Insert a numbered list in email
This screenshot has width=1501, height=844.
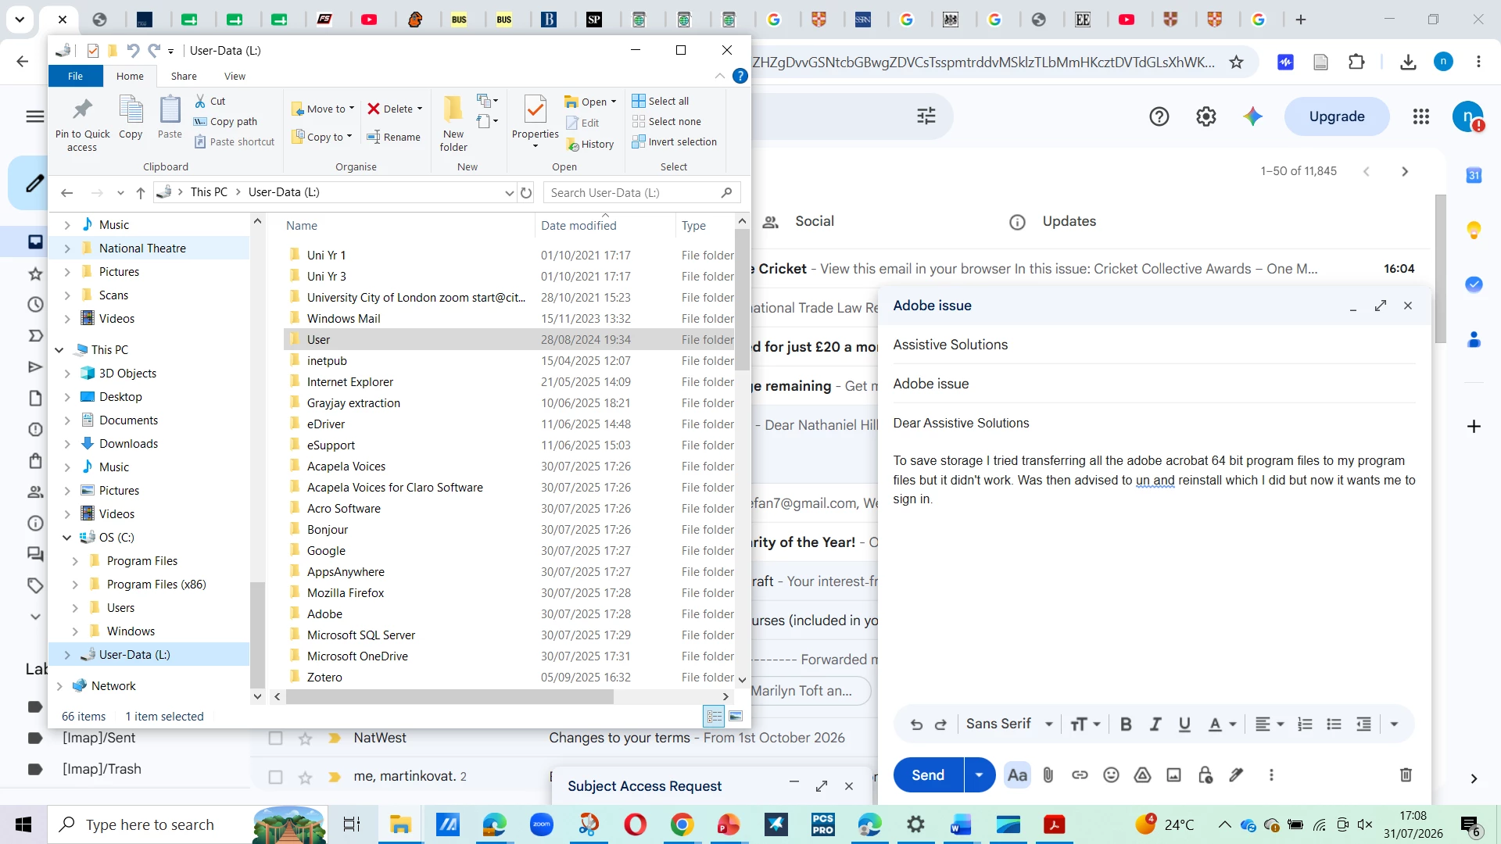pos(1305,724)
